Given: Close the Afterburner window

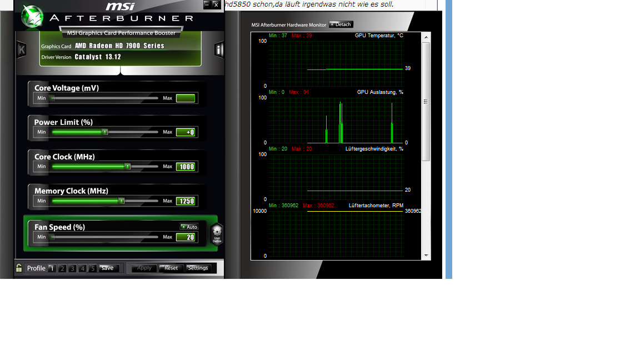Looking at the screenshot, I should (x=216, y=4).
